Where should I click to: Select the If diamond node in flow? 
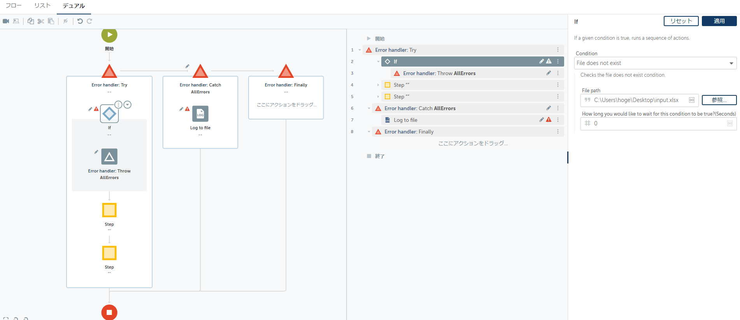click(x=109, y=114)
